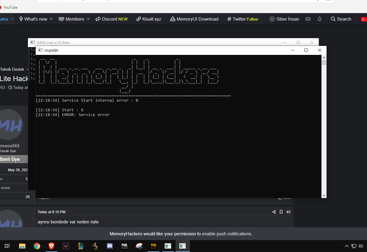
Task: Show hidden system tray icons
Action: [x=346, y=246]
